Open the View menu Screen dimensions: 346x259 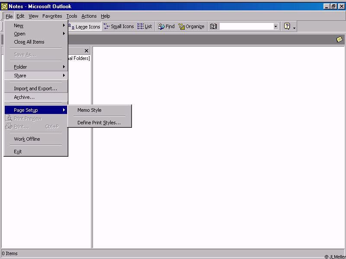tap(33, 16)
